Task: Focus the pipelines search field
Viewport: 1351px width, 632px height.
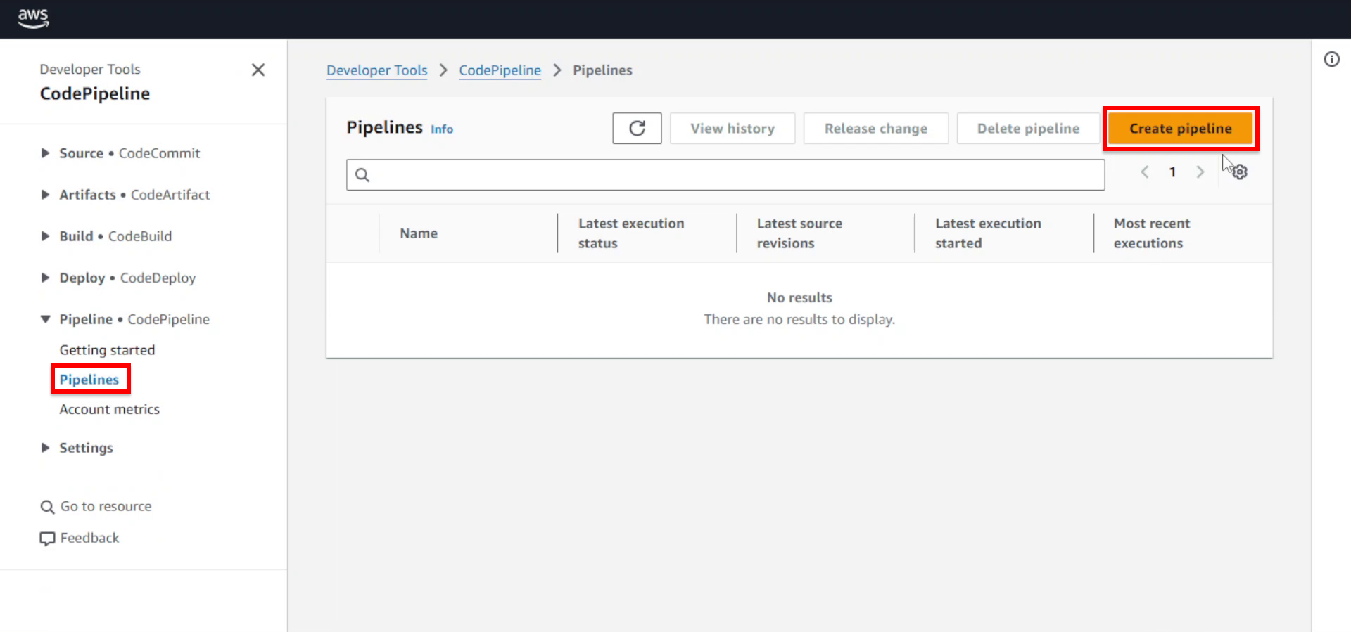Action: [725, 175]
